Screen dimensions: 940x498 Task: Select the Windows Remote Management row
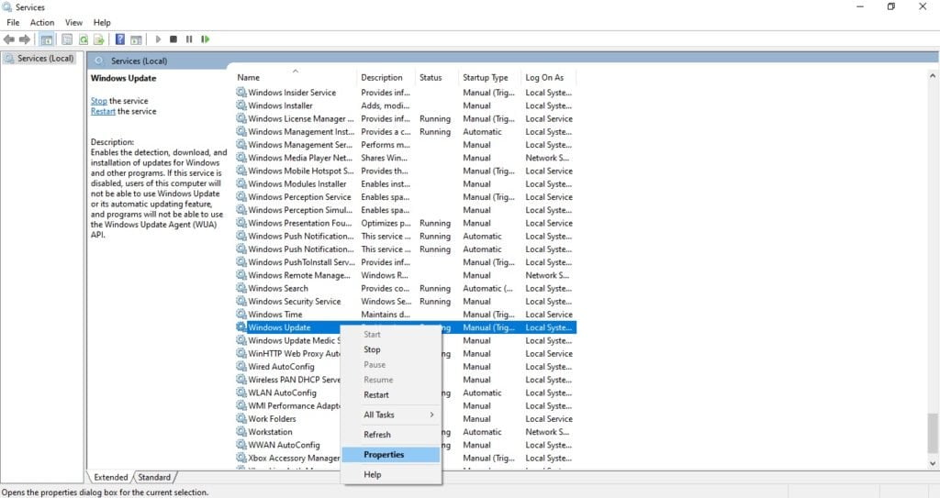click(405, 275)
